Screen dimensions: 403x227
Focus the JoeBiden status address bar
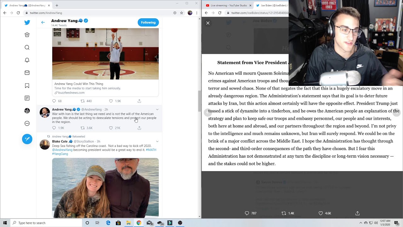258,13
